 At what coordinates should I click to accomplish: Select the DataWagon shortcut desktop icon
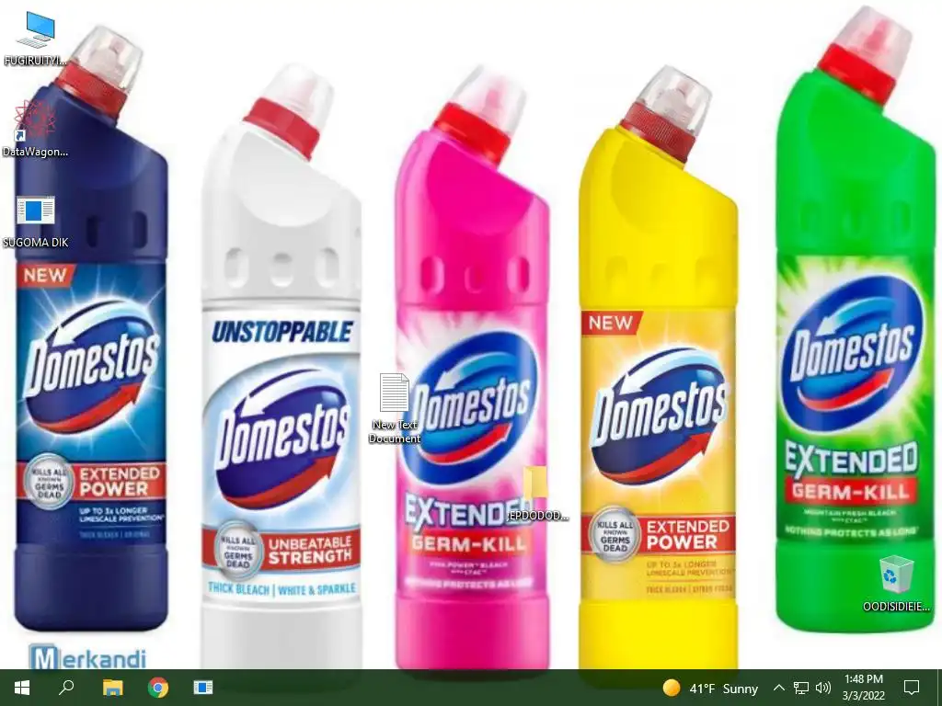coord(36,120)
